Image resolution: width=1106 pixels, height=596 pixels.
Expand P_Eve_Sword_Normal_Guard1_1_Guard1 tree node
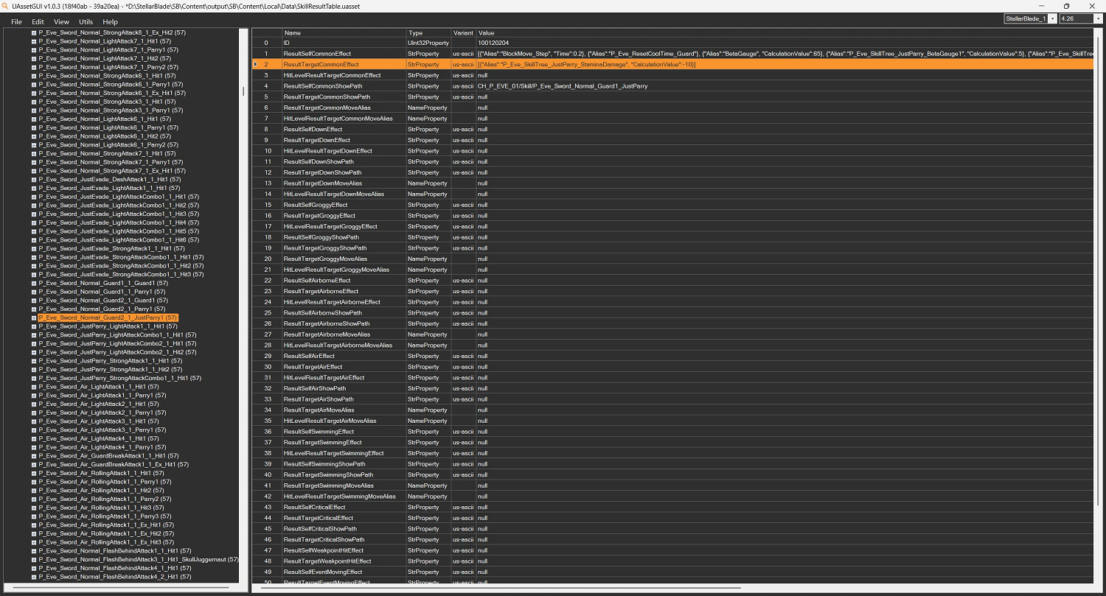click(x=34, y=283)
